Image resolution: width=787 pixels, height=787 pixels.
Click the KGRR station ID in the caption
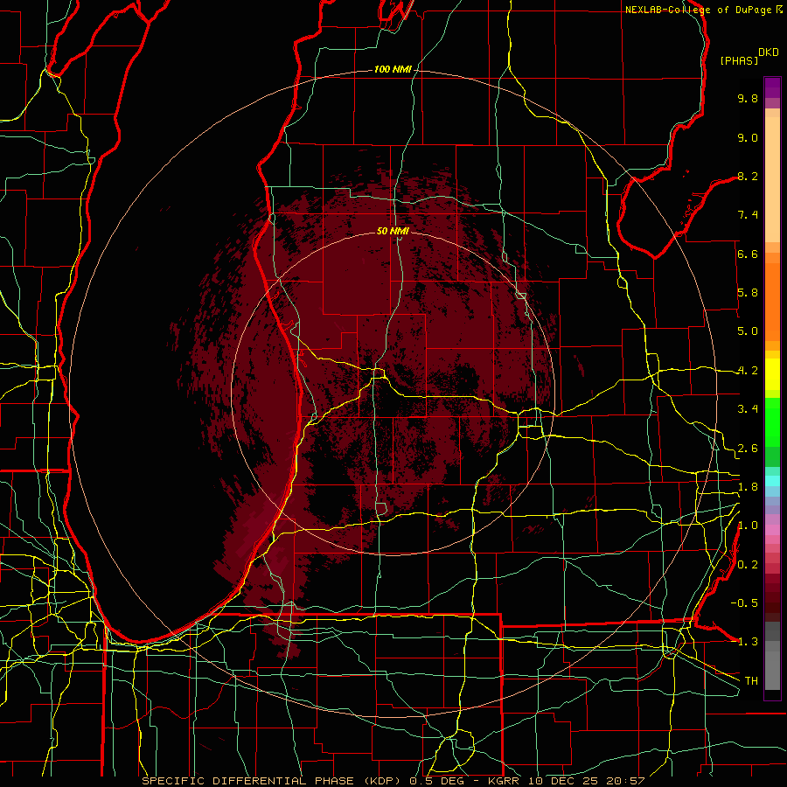(505, 781)
